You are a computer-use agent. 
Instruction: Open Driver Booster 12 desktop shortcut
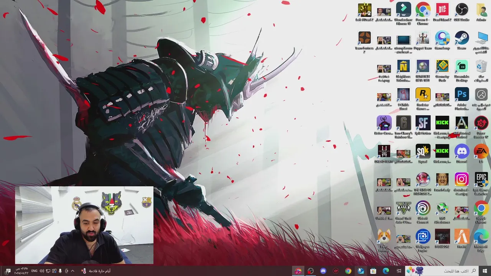tap(481, 127)
